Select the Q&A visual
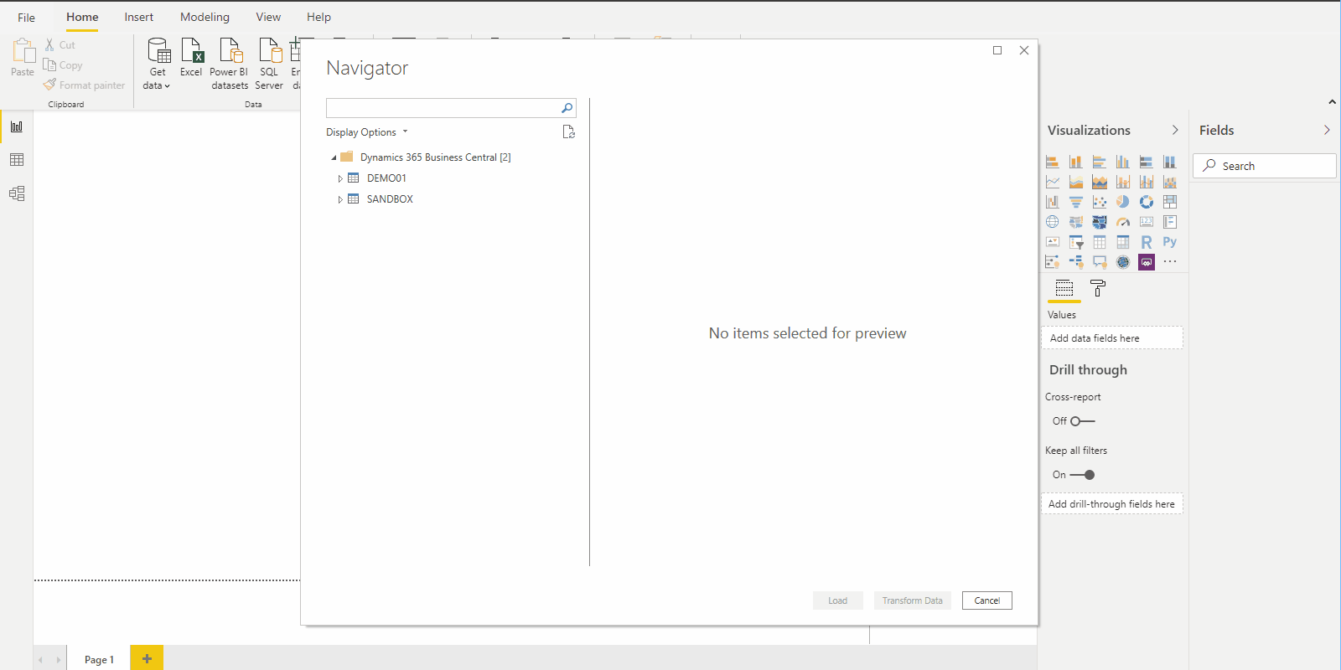This screenshot has height=670, width=1341. point(1100,262)
